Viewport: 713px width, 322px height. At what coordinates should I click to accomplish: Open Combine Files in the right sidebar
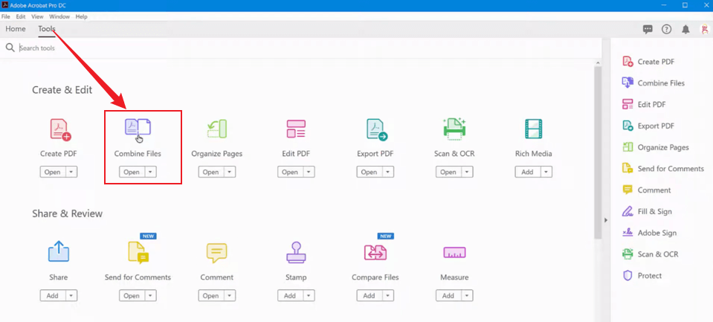653,83
